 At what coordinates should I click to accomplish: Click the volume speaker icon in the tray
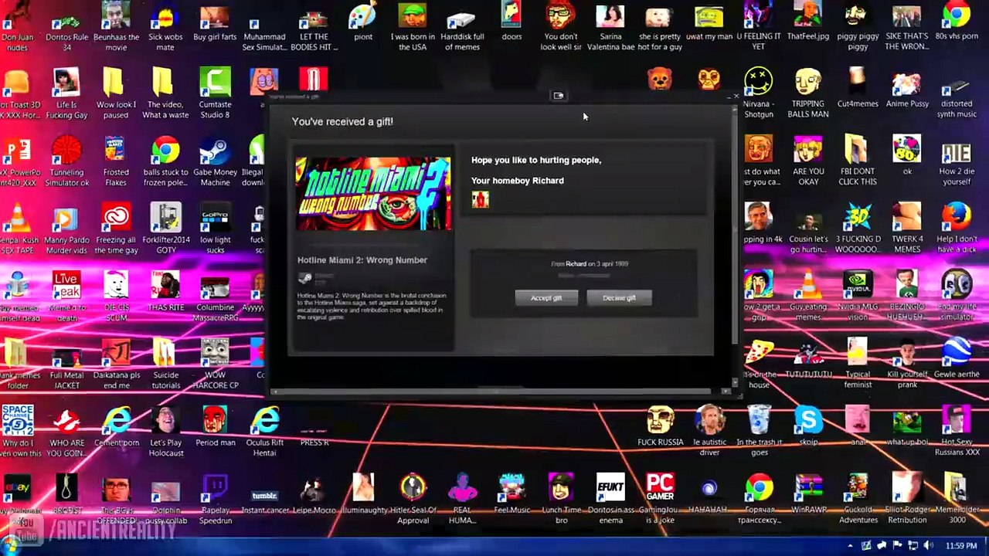pos(928,546)
